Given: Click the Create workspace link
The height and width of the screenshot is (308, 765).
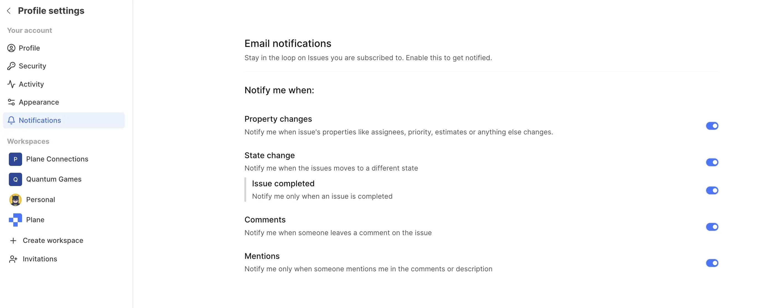Looking at the screenshot, I should pyautogui.click(x=53, y=240).
